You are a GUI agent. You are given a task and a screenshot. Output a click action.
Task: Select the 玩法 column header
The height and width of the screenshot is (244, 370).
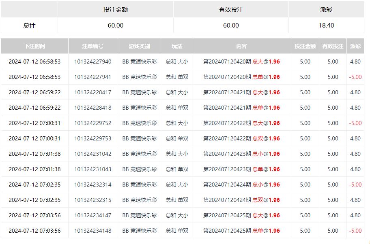click(x=177, y=46)
